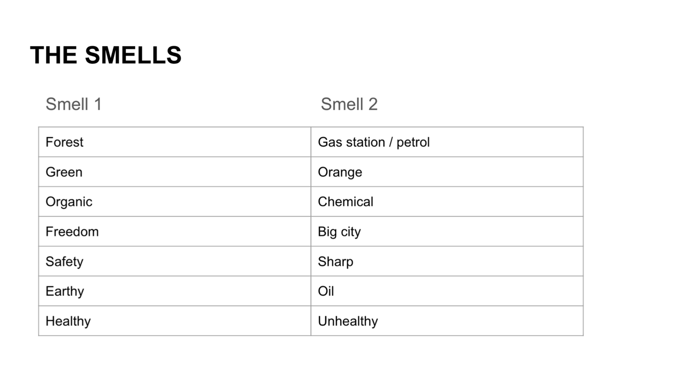The width and height of the screenshot is (686, 385).
Task: Select the Green cell
Action: tap(175, 172)
